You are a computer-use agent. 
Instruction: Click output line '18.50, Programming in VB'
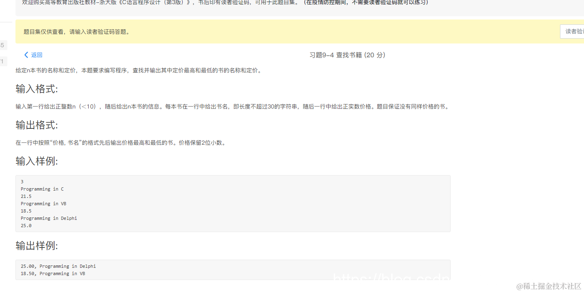53,273
